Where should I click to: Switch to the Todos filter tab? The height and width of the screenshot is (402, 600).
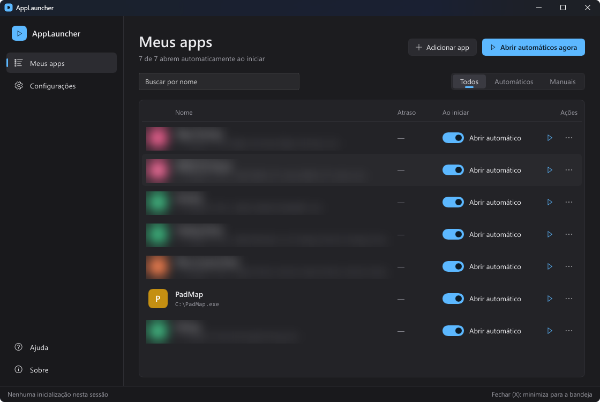469,81
